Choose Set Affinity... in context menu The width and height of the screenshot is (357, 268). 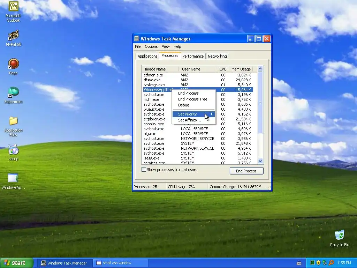tap(193, 120)
